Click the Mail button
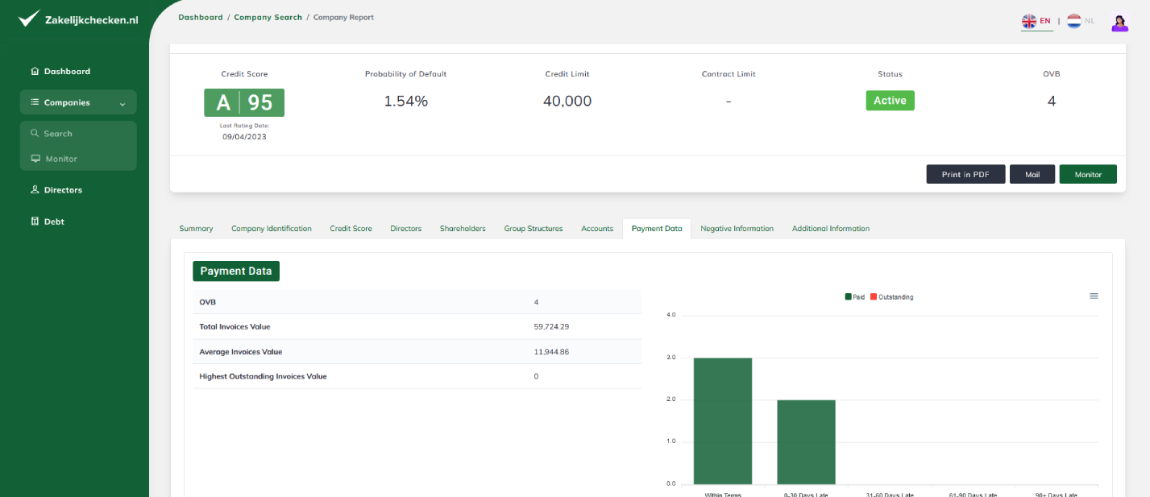This screenshot has width=1150, height=497. point(1032,174)
